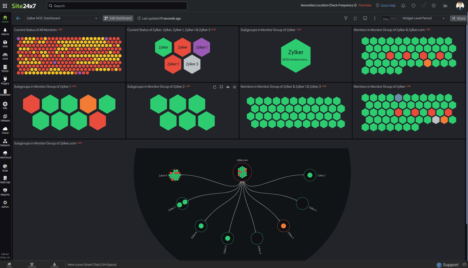Maximize the Zylker 2 subgroups widget
Viewport: 468px width, 268px height.
pos(221,87)
